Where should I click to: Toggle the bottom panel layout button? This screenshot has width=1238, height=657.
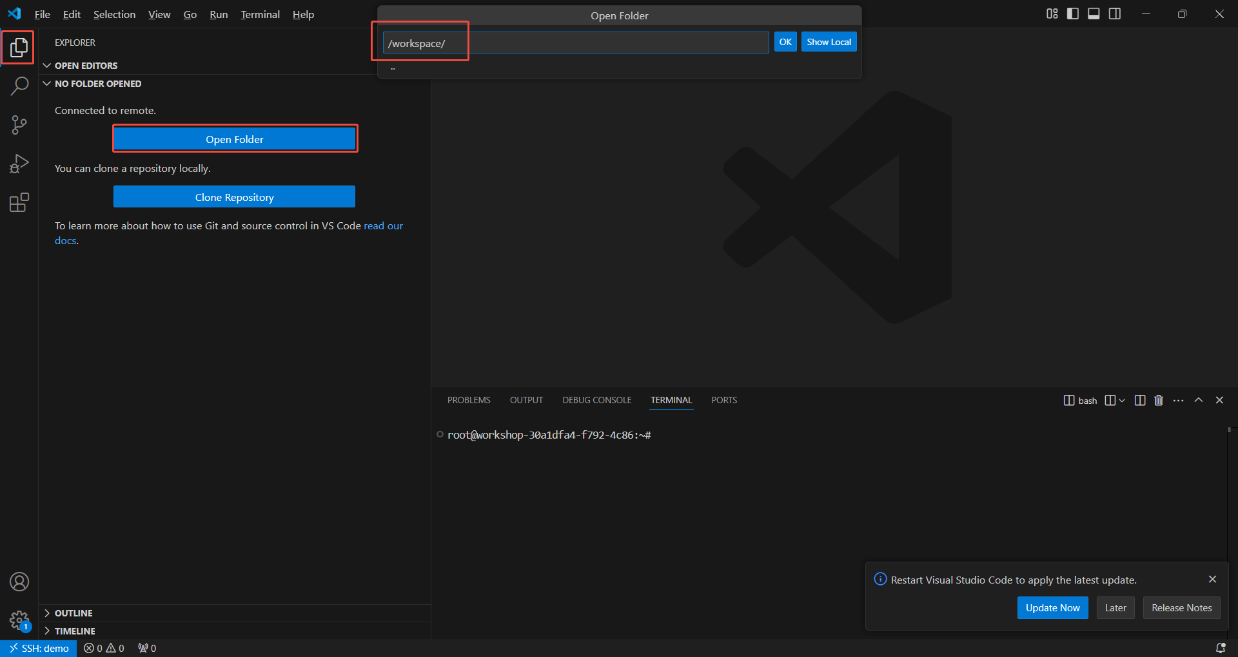point(1094,14)
